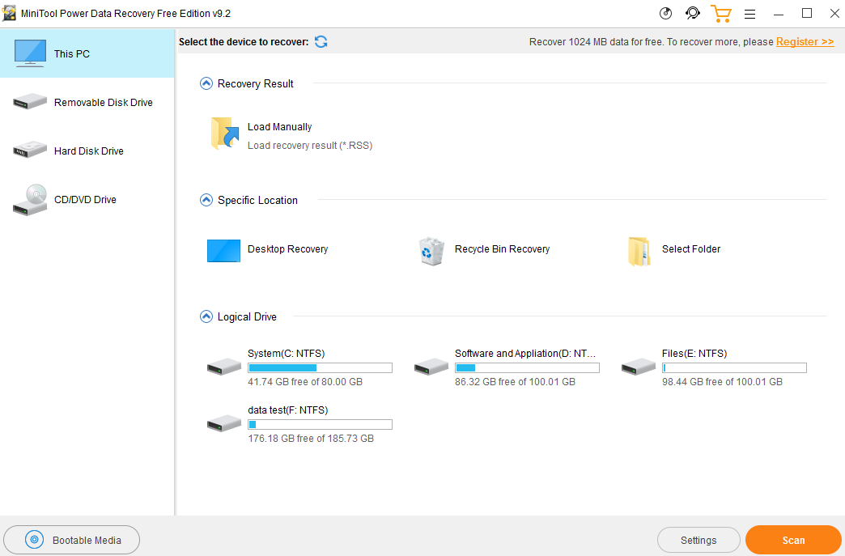Click the Load Manually label
Screen dimensions: 845x556
tap(280, 126)
